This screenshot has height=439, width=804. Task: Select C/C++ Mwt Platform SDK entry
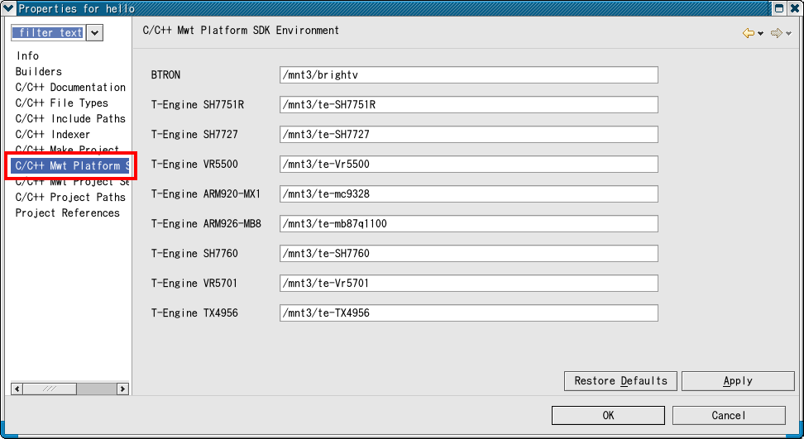coord(70,166)
